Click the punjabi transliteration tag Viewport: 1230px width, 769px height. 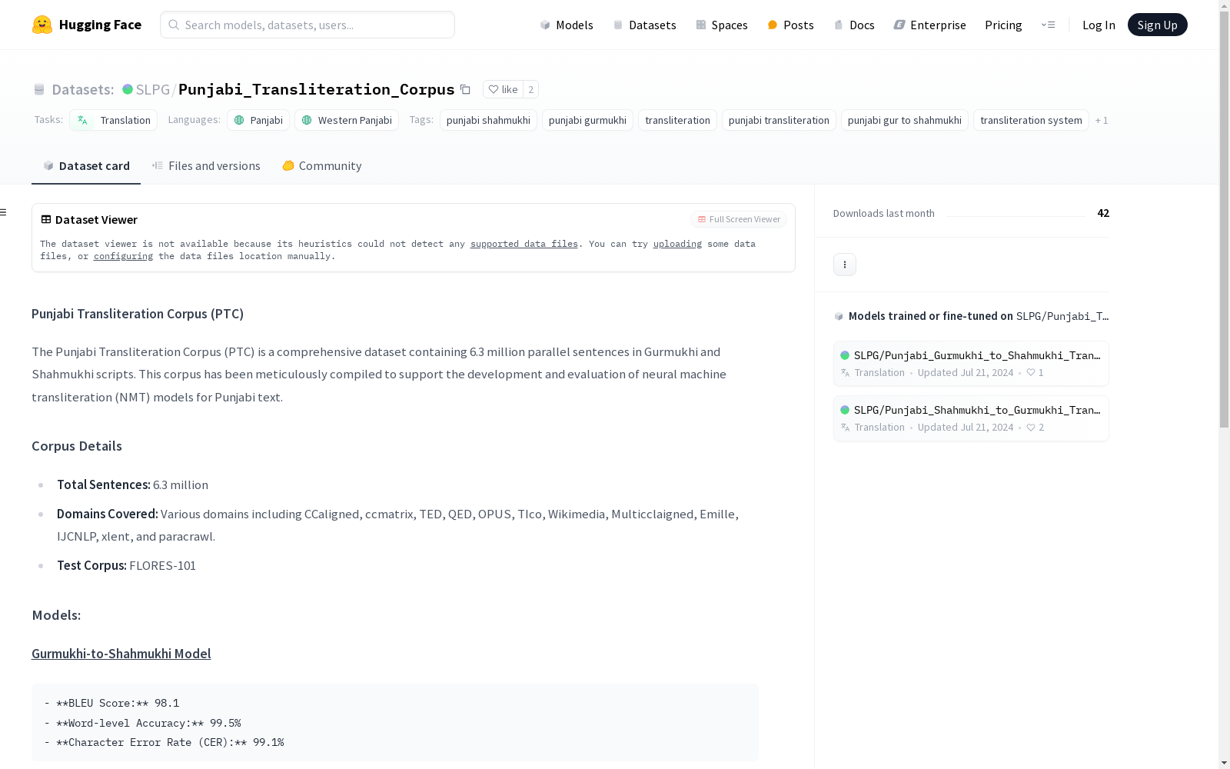(779, 120)
